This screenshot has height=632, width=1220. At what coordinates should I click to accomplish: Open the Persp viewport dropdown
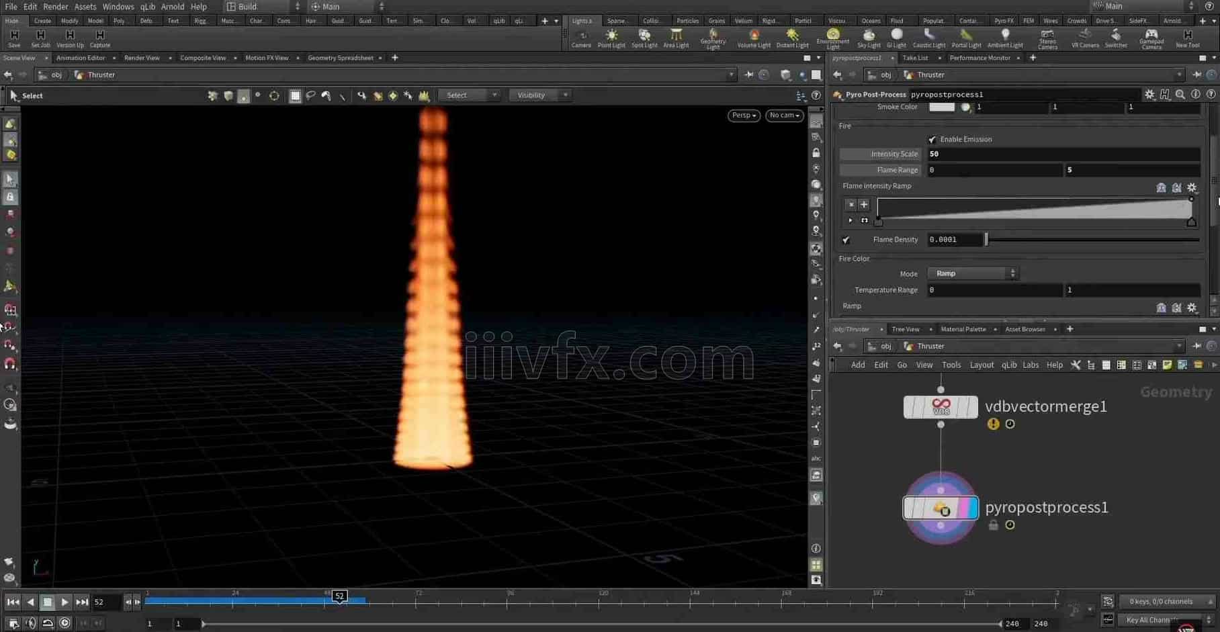tap(743, 116)
